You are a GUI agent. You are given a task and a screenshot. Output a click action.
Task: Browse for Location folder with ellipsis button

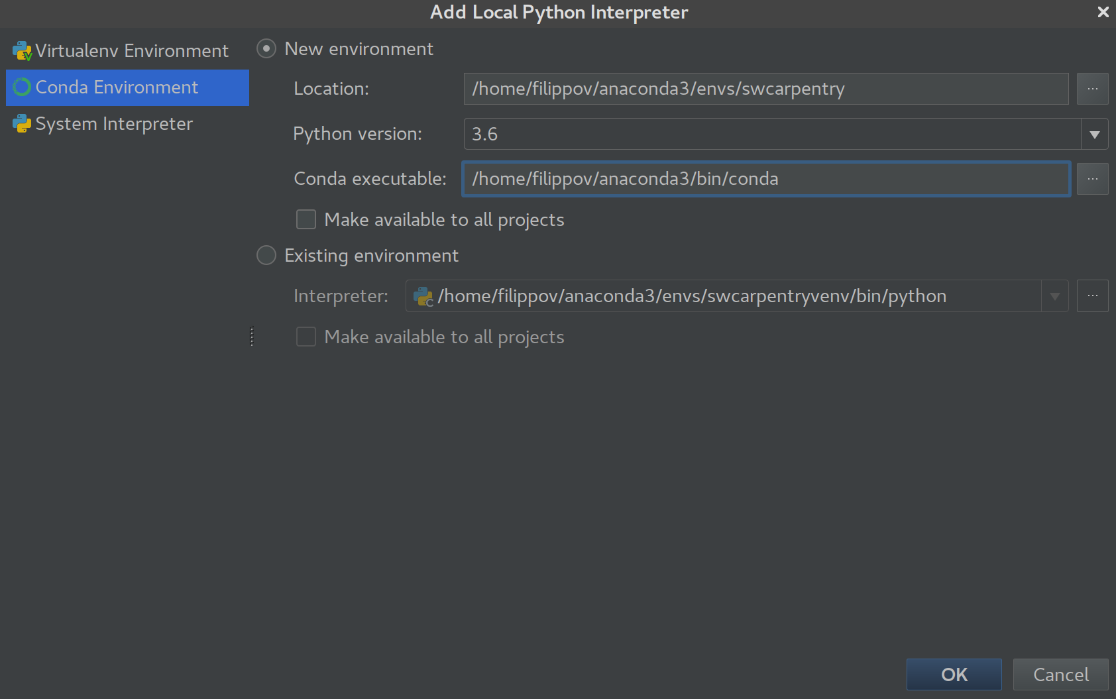click(1092, 89)
